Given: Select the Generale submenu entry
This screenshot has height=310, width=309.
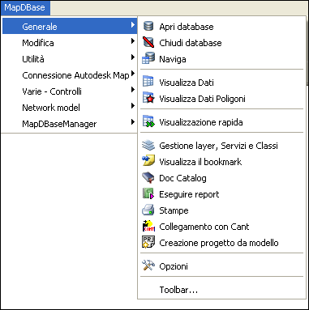Looking at the screenshot, I should pos(70,26).
